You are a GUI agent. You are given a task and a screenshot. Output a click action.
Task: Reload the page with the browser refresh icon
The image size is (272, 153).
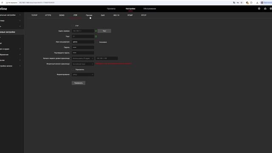click(2, 3)
